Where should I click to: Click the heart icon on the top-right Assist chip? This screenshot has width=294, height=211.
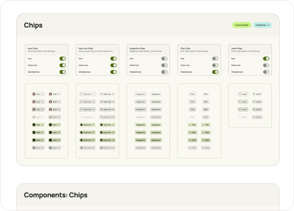[x=254, y=94]
